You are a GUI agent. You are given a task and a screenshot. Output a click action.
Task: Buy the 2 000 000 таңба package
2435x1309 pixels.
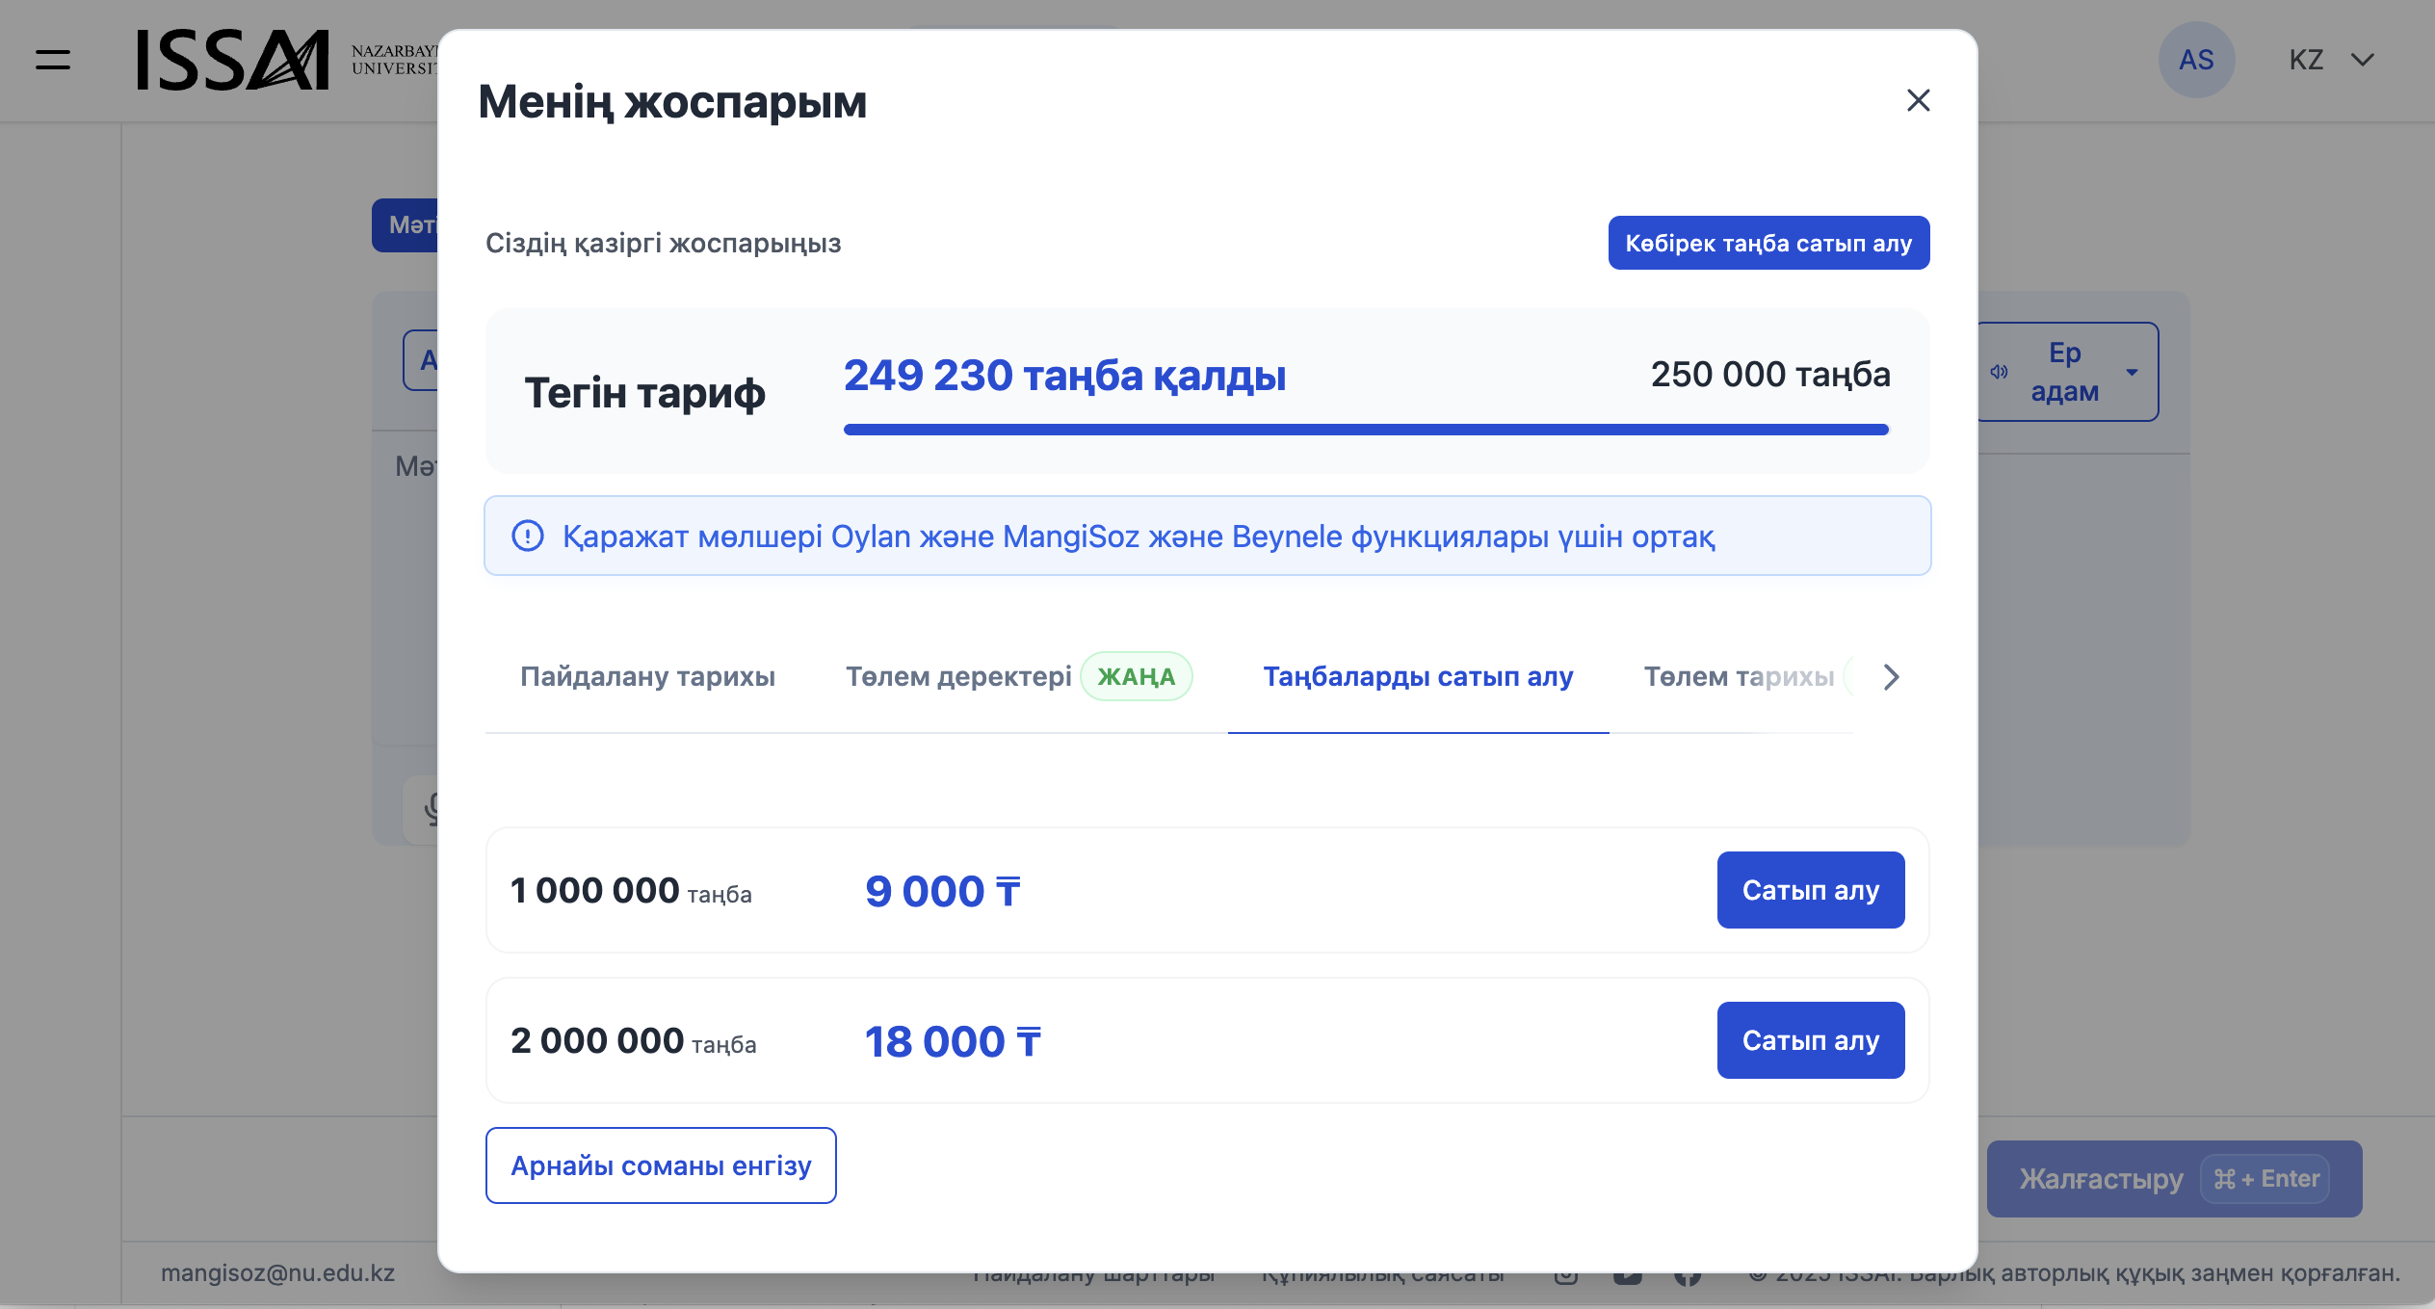(1810, 1040)
